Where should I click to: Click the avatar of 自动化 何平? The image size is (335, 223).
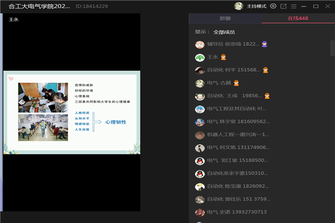click(199, 70)
